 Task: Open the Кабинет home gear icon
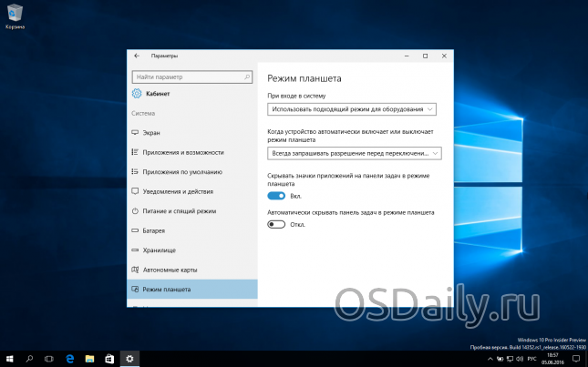coord(137,94)
